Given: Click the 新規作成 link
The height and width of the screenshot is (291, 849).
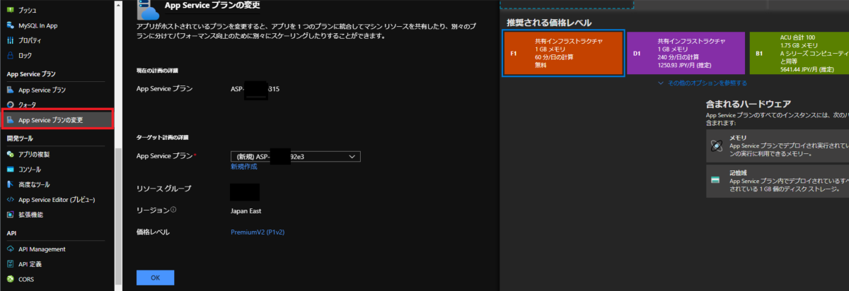Looking at the screenshot, I should coord(243,167).
